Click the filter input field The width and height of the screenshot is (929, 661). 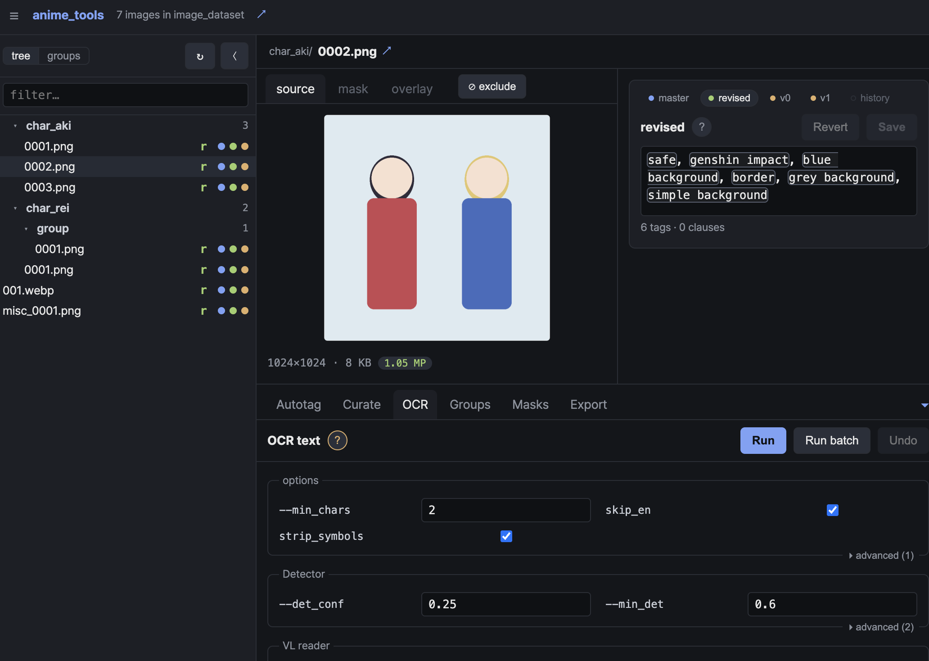click(126, 95)
